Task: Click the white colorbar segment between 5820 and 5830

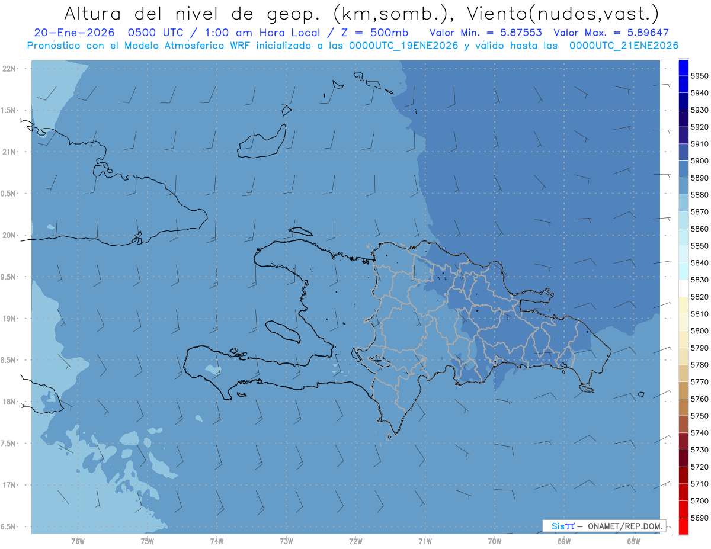Action: tap(683, 288)
